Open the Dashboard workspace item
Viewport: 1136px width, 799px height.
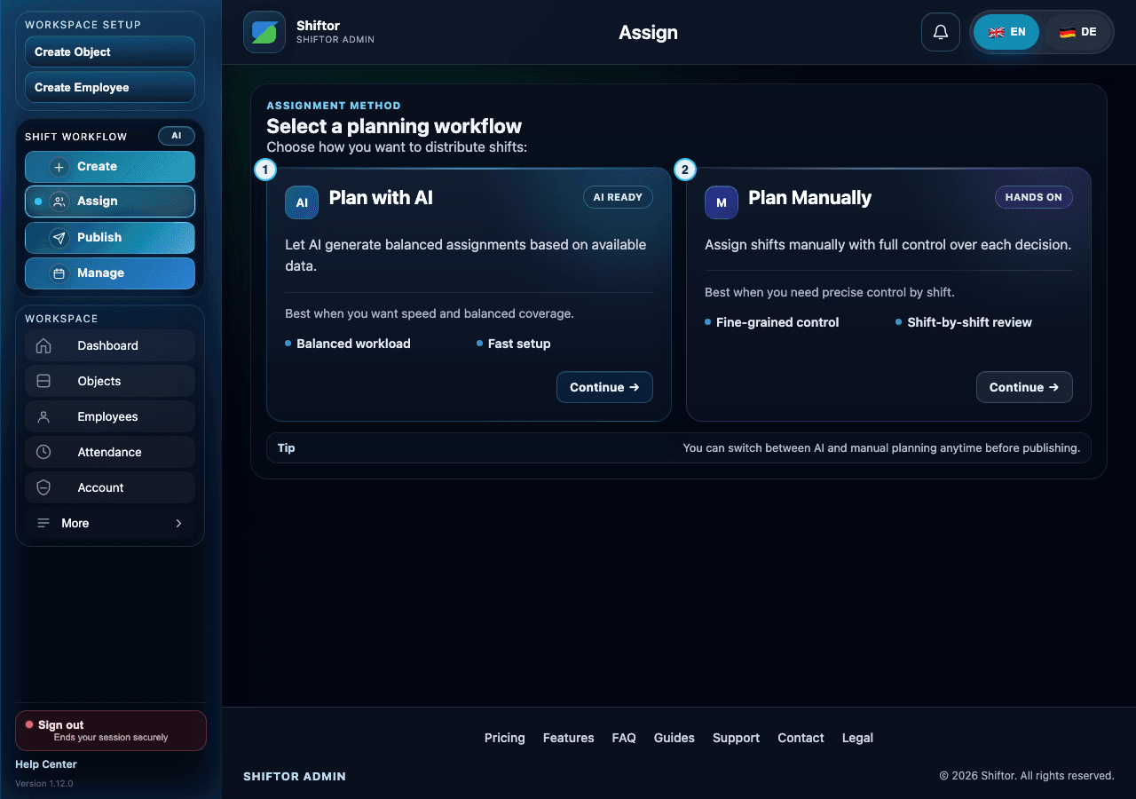pyautogui.click(x=110, y=346)
